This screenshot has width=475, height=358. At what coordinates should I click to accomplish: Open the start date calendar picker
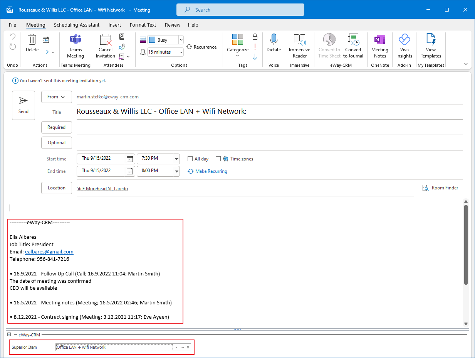pos(130,159)
